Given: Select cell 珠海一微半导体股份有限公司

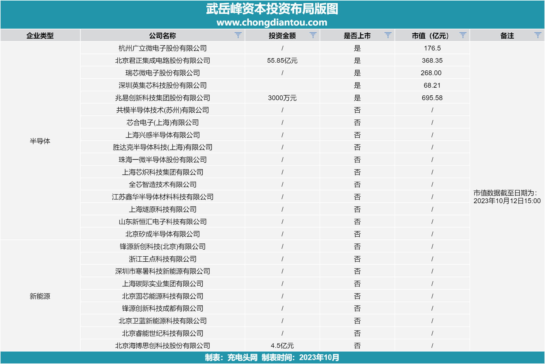Looking at the screenshot, I should tap(162, 160).
